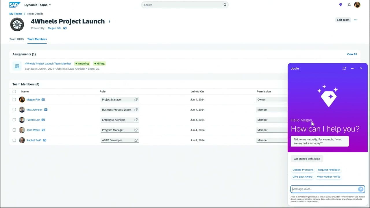Click the team info icon next to the title
The width and height of the screenshot is (370, 208).
coord(109,21)
